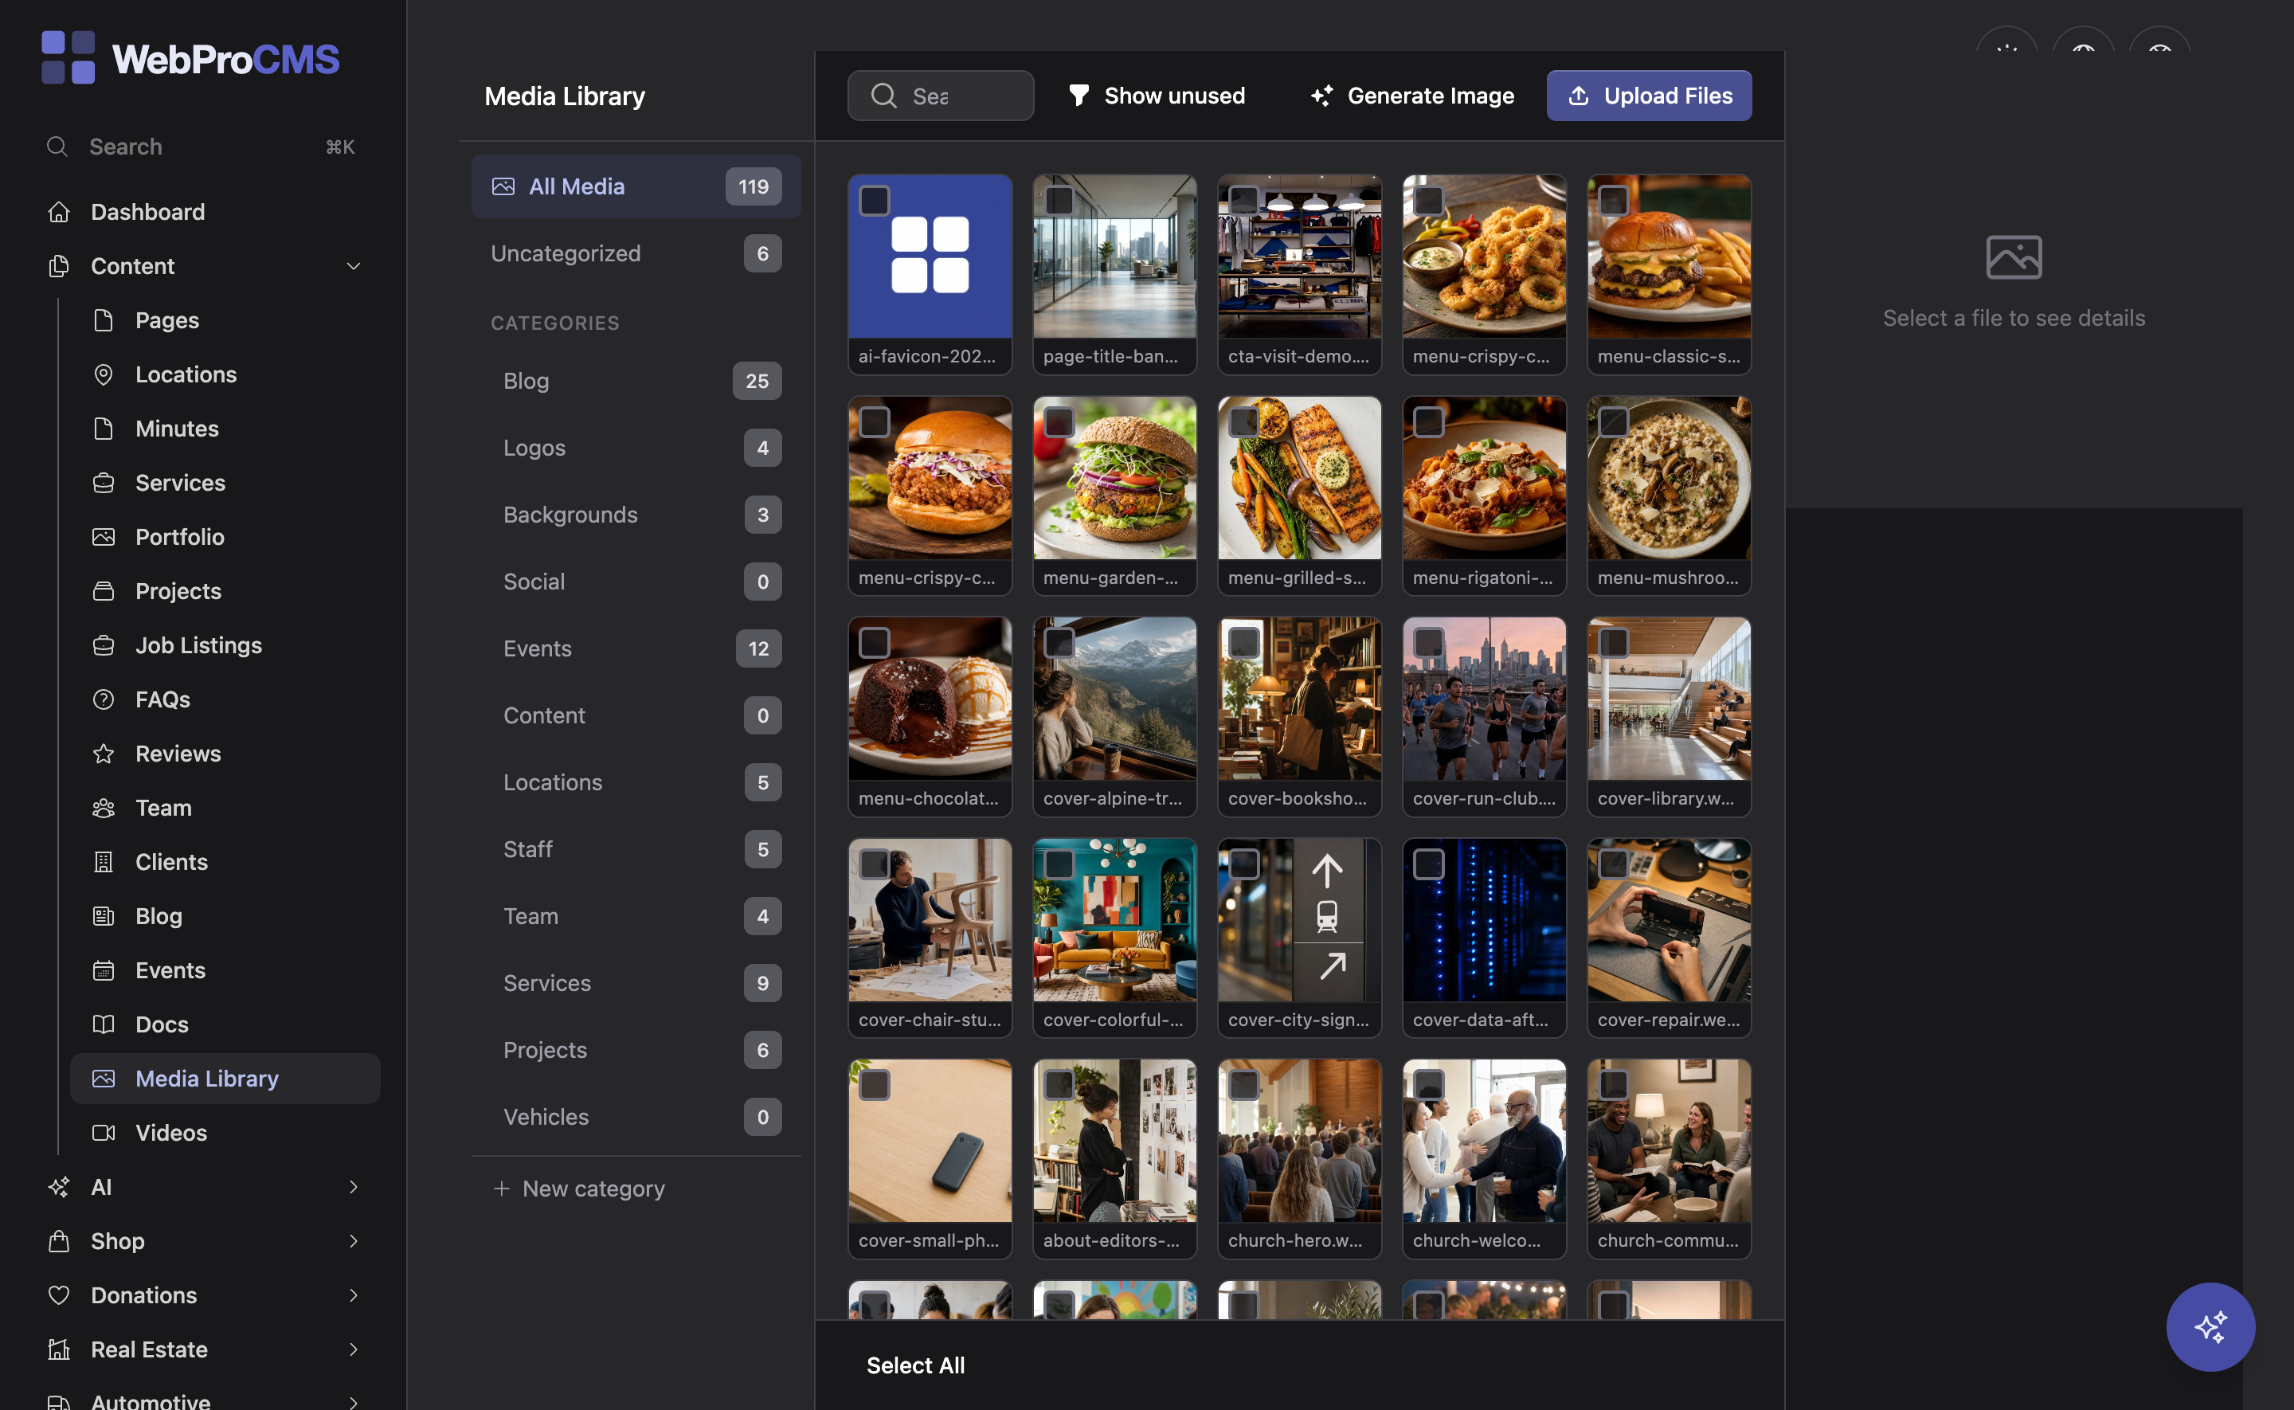Select checkbox on menu-classic-s burger image
This screenshot has height=1410, width=2294.
[1614, 201]
